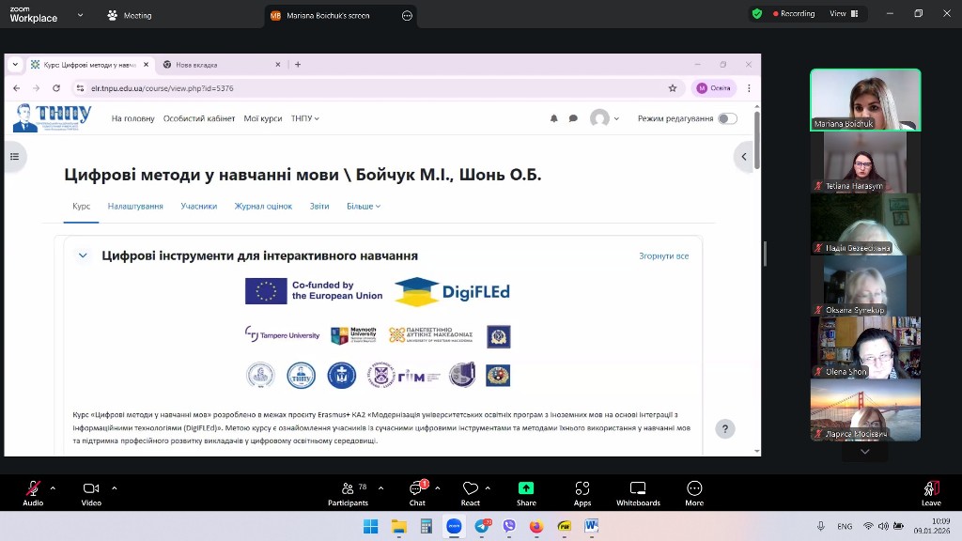Open the Moodle help question mark button
The height and width of the screenshot is (541, 962).
pyautogui.click(x=724, y=429)
